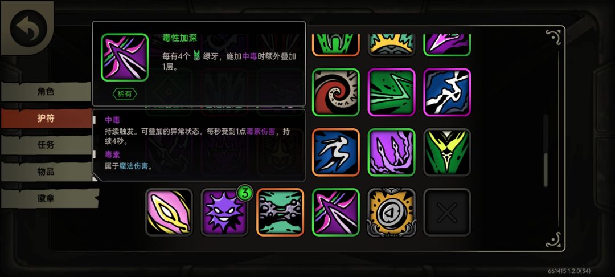Screen dimensions: 615x277
Task: Tap the empty X talisman slot
Action: point(447,212)
